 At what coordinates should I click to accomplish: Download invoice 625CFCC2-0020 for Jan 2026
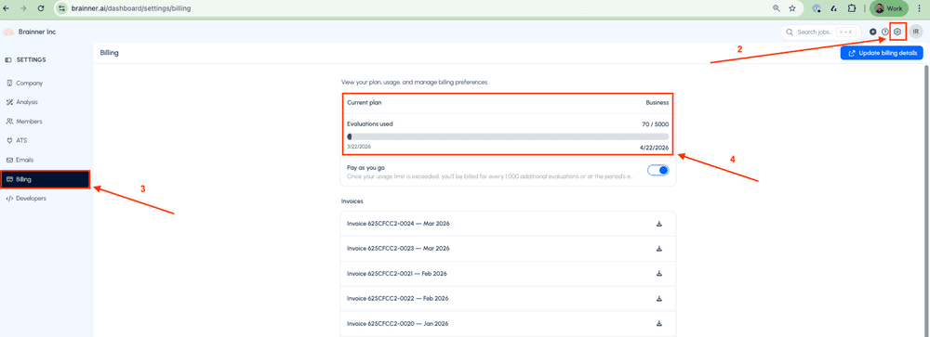coord(659,324)
